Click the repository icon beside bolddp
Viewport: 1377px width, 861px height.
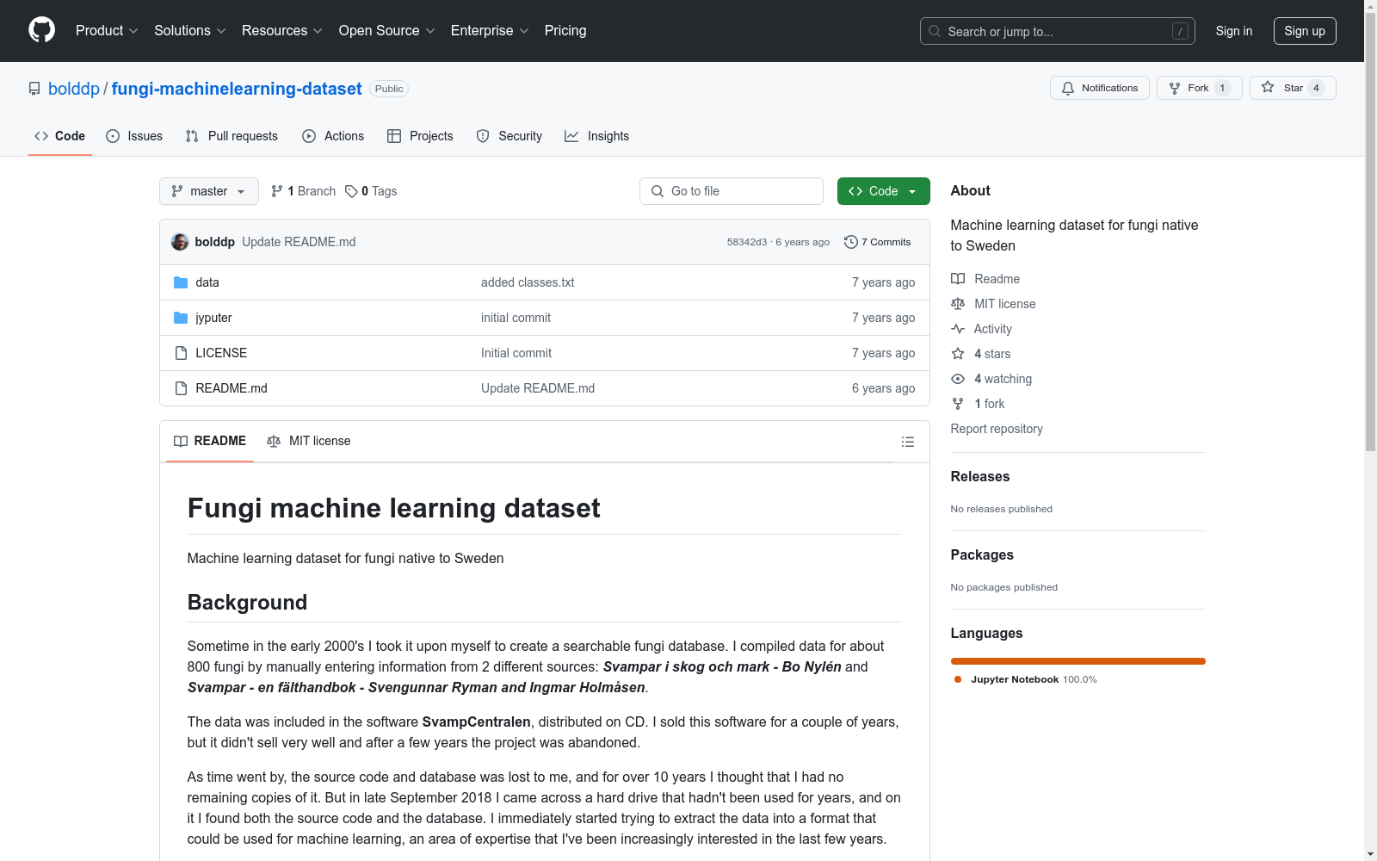tap(34, 89)
